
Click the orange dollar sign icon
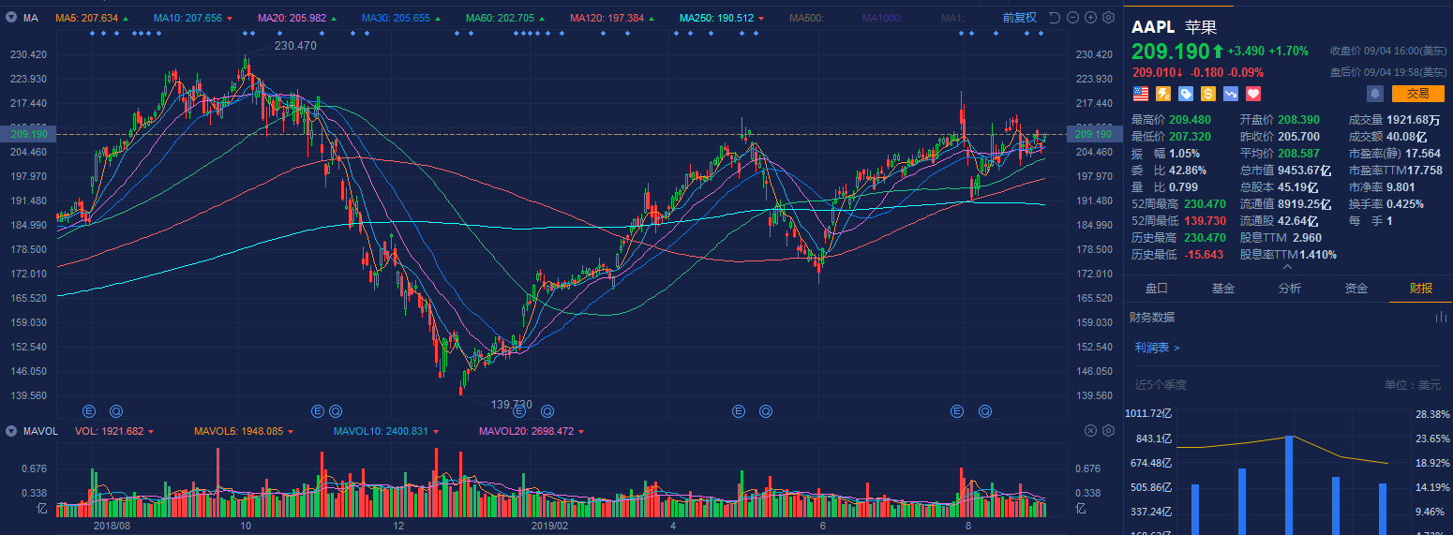1208,93
